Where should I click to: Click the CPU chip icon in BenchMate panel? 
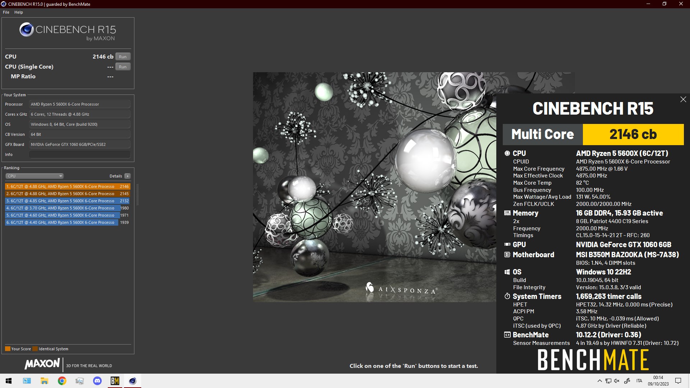pos(507,153)
